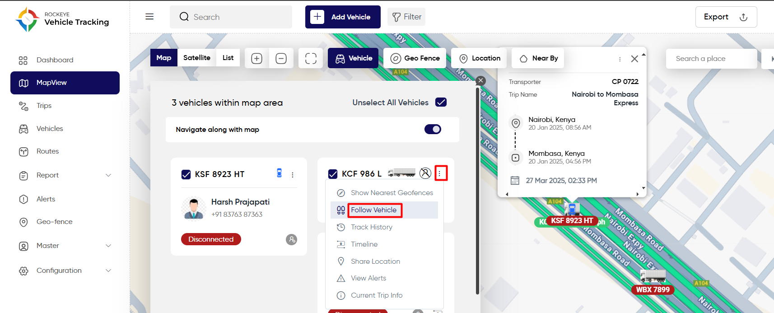
Task: Select Track History from the menu
Action: point(385,227)
